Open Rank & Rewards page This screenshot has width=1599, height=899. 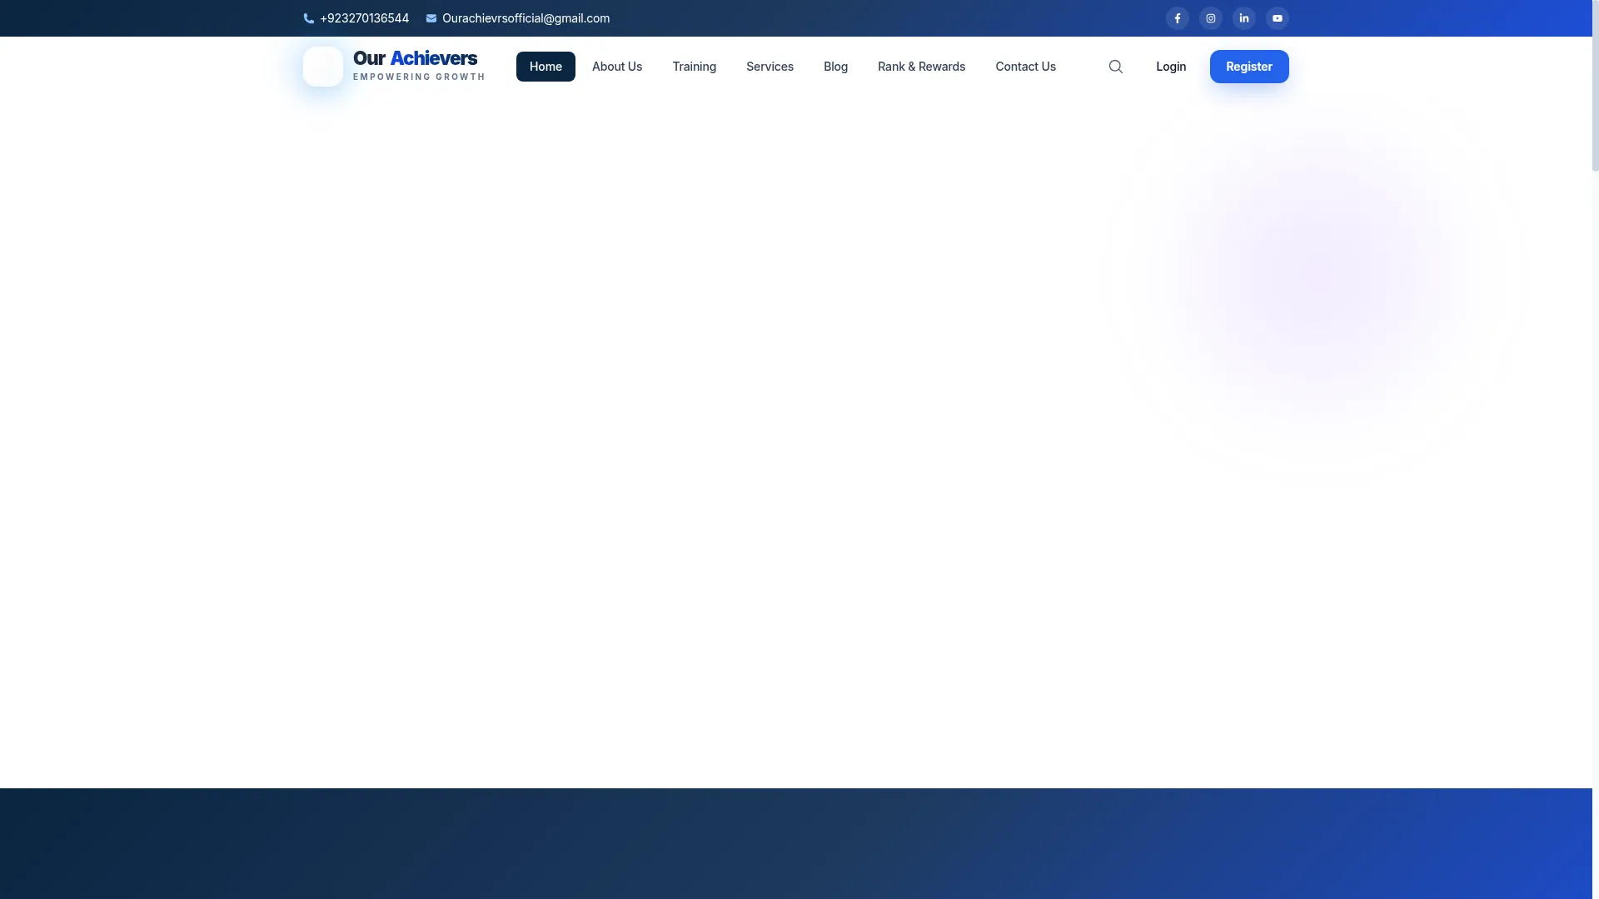[x=921, y=67]
